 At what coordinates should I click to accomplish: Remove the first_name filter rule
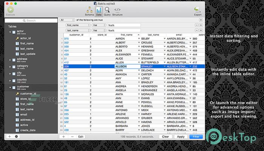tap(196, 25)
